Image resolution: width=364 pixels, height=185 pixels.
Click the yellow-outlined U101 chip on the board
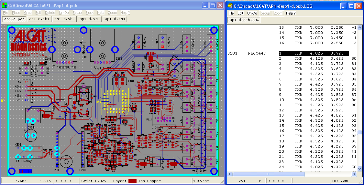click(x=115, y=101)
